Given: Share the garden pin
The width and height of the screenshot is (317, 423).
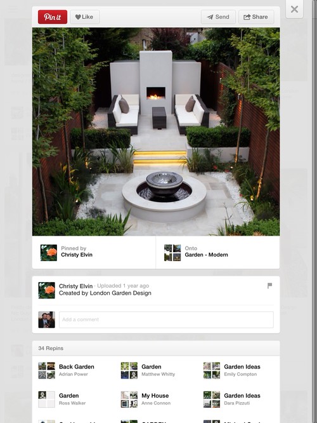Looking at the screenshot, I should 256,17.
